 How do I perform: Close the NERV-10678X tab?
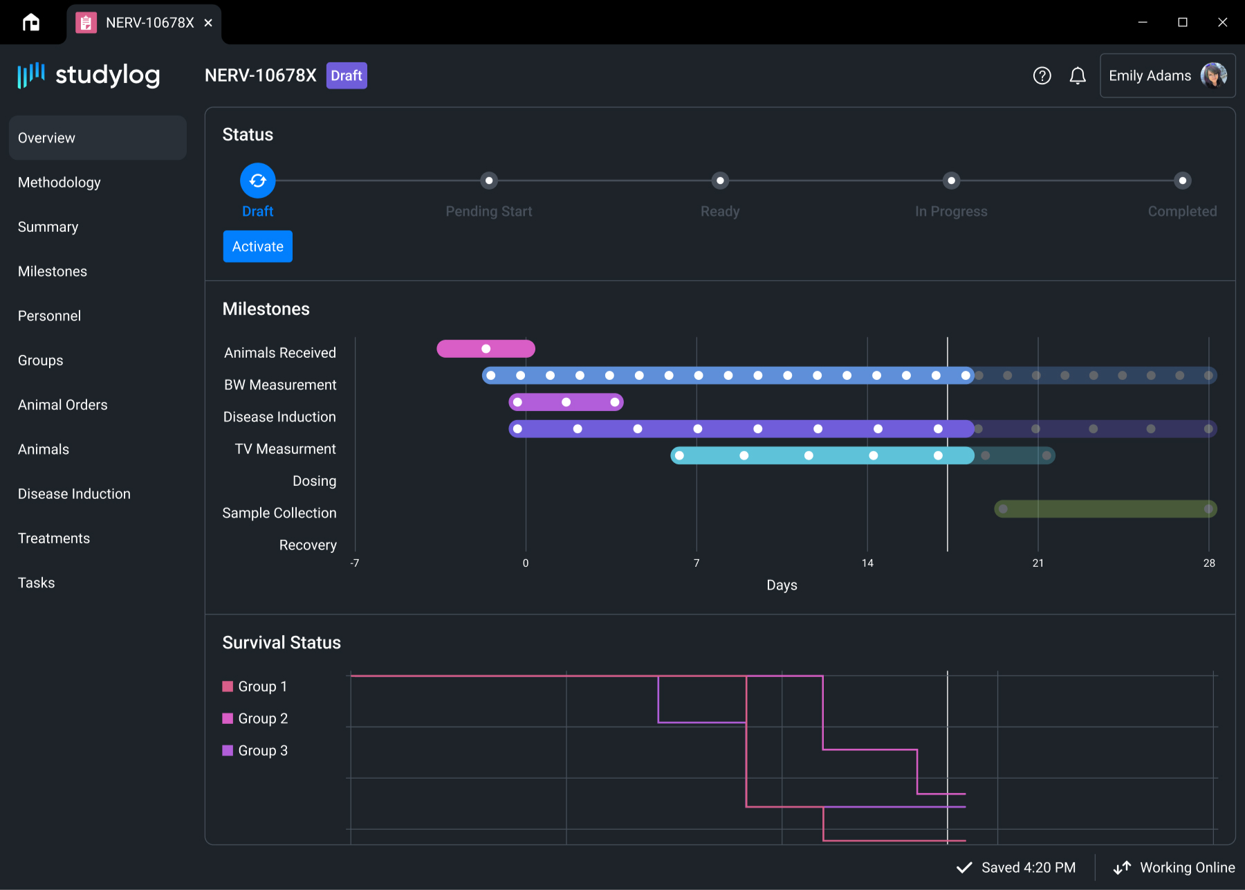click(208, 23)
